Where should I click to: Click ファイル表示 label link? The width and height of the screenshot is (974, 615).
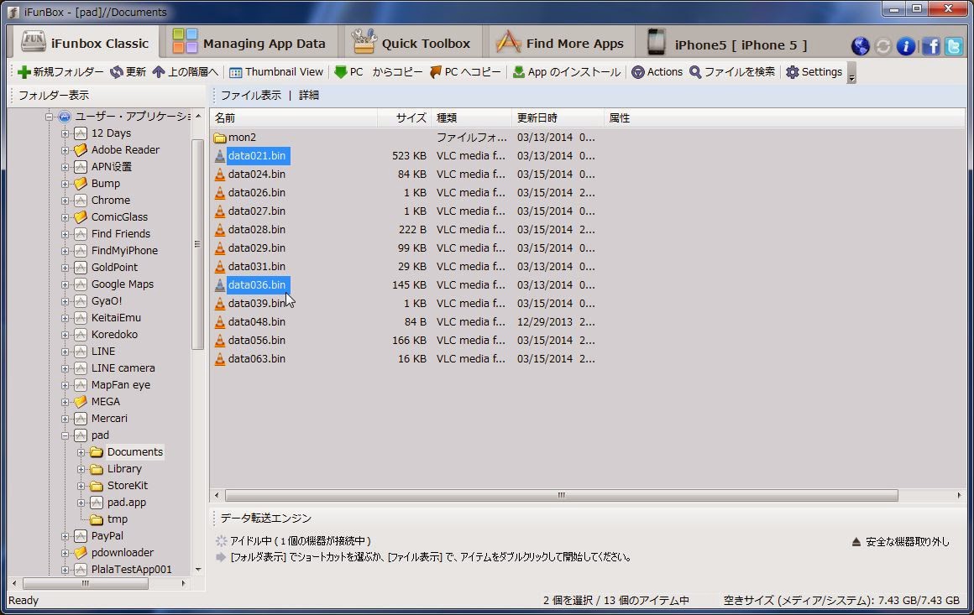click(x=251, y=95)
